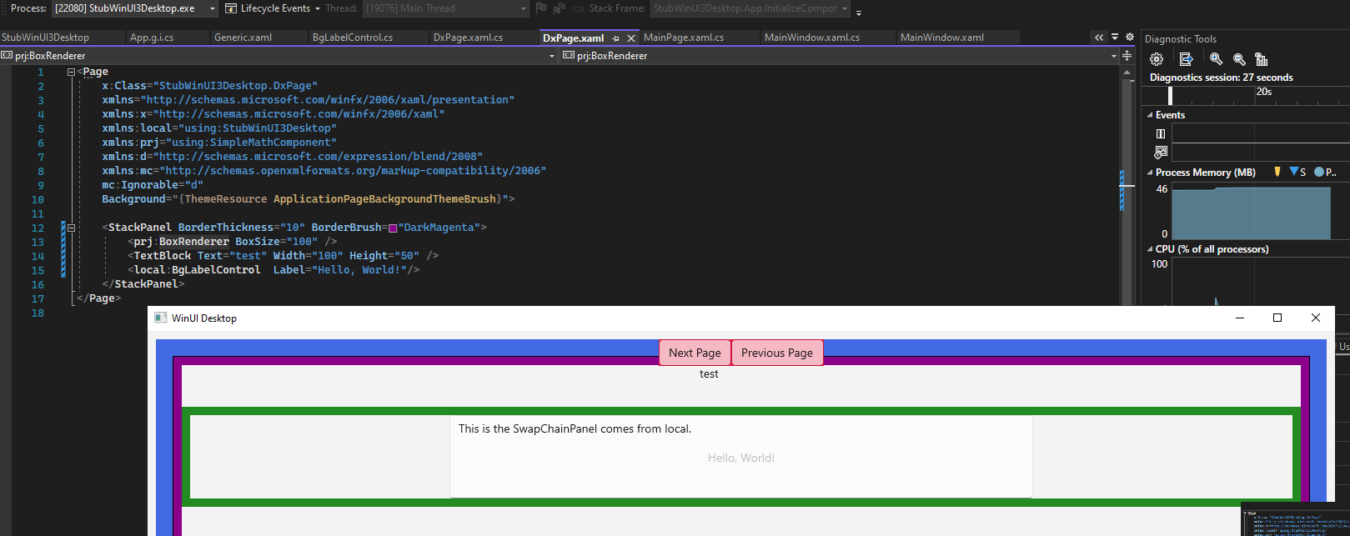Click BgLabelControl on code line 15
This screenshot has width=1350, height=536.
coord(216,270)
